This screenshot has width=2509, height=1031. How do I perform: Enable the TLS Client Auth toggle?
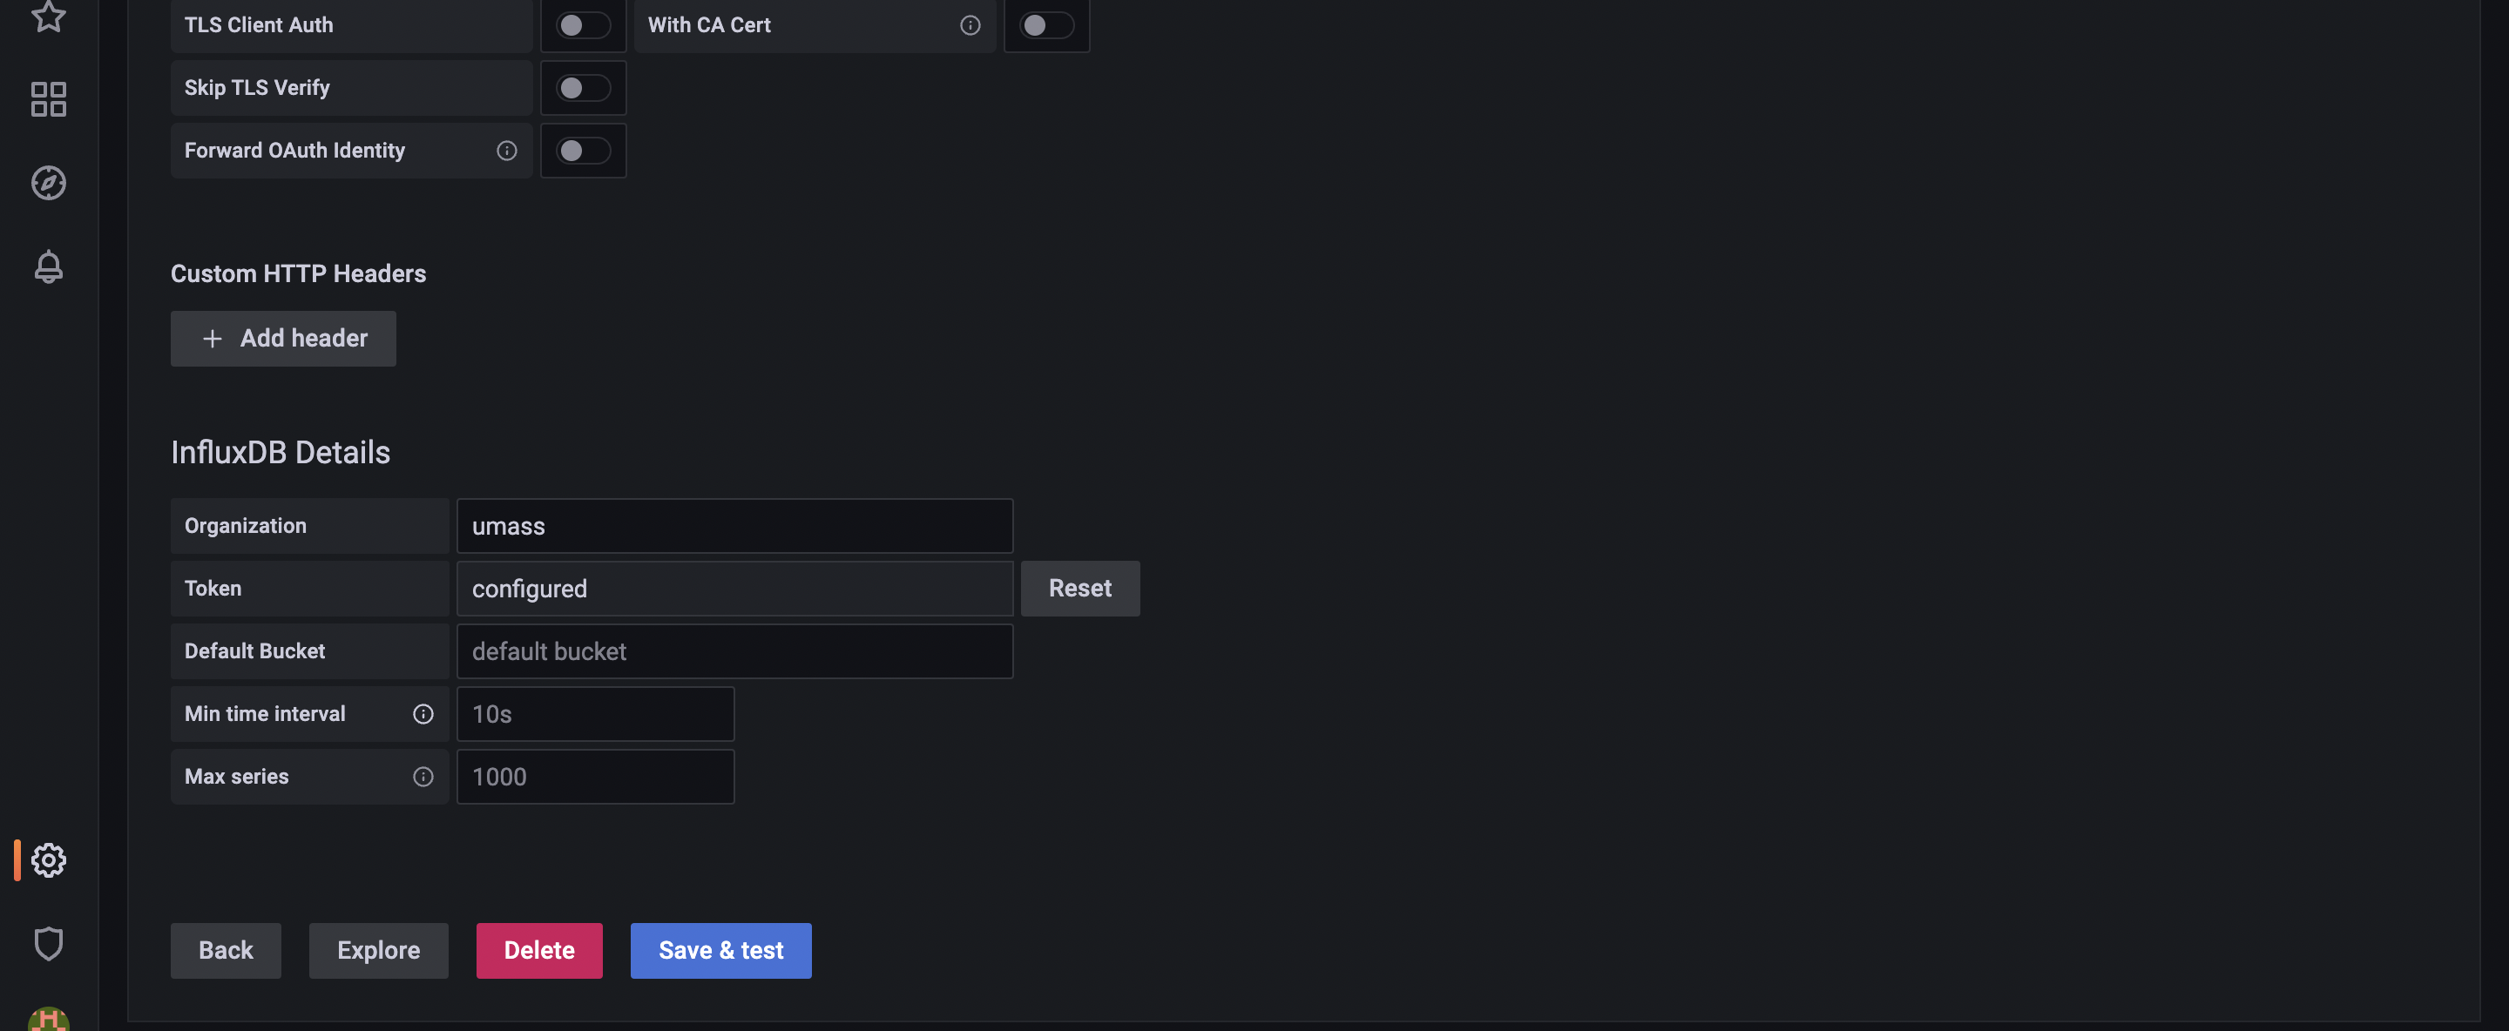[x=583, y=25]
